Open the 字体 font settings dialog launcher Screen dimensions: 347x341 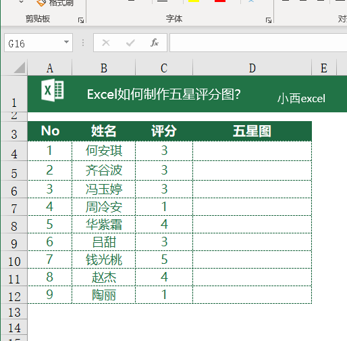(x=269, y=20)
